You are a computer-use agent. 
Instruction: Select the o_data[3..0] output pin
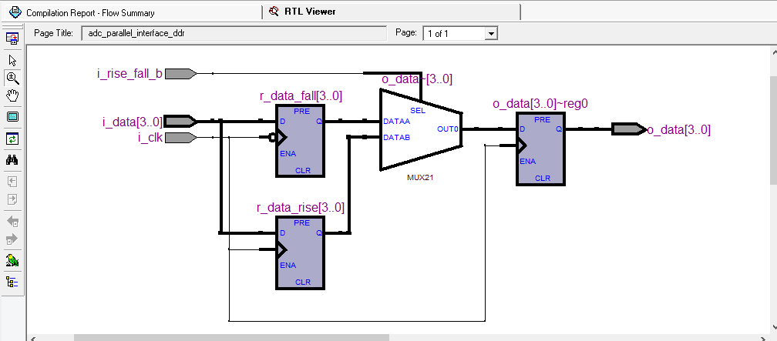(x=629, y=129)
